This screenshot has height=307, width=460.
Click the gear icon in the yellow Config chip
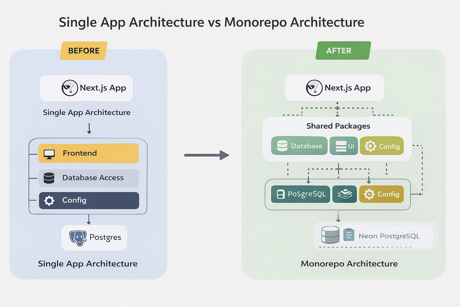pos(369,195)
